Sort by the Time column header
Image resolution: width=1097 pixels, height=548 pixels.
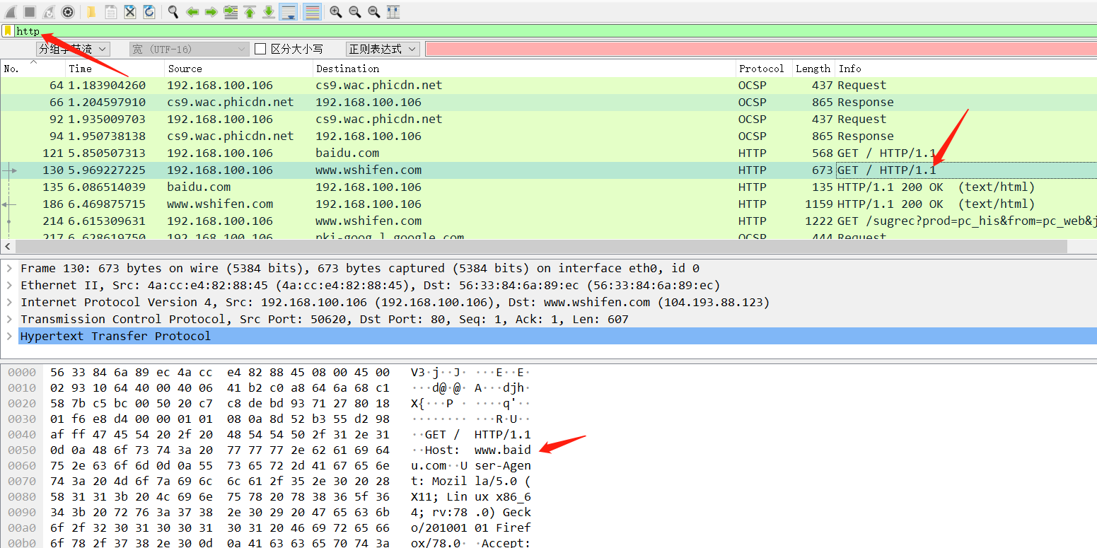(x=115, y=69)
